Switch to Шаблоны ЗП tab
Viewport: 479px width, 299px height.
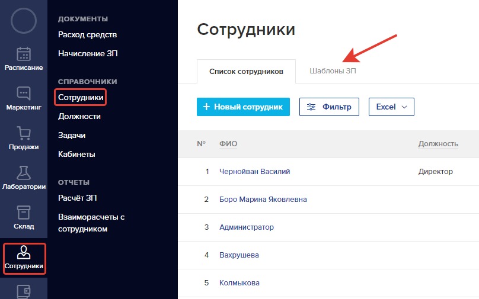[x=333, y=71]
